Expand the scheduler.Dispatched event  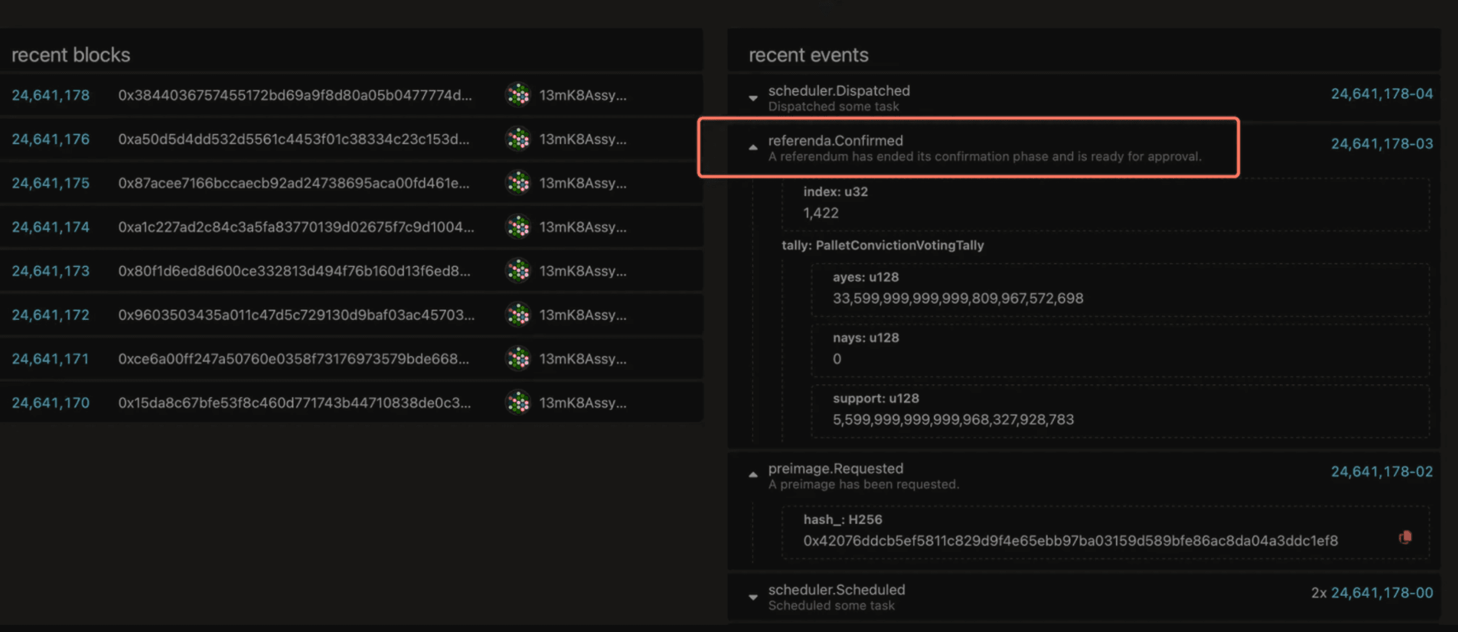(753, 98)
